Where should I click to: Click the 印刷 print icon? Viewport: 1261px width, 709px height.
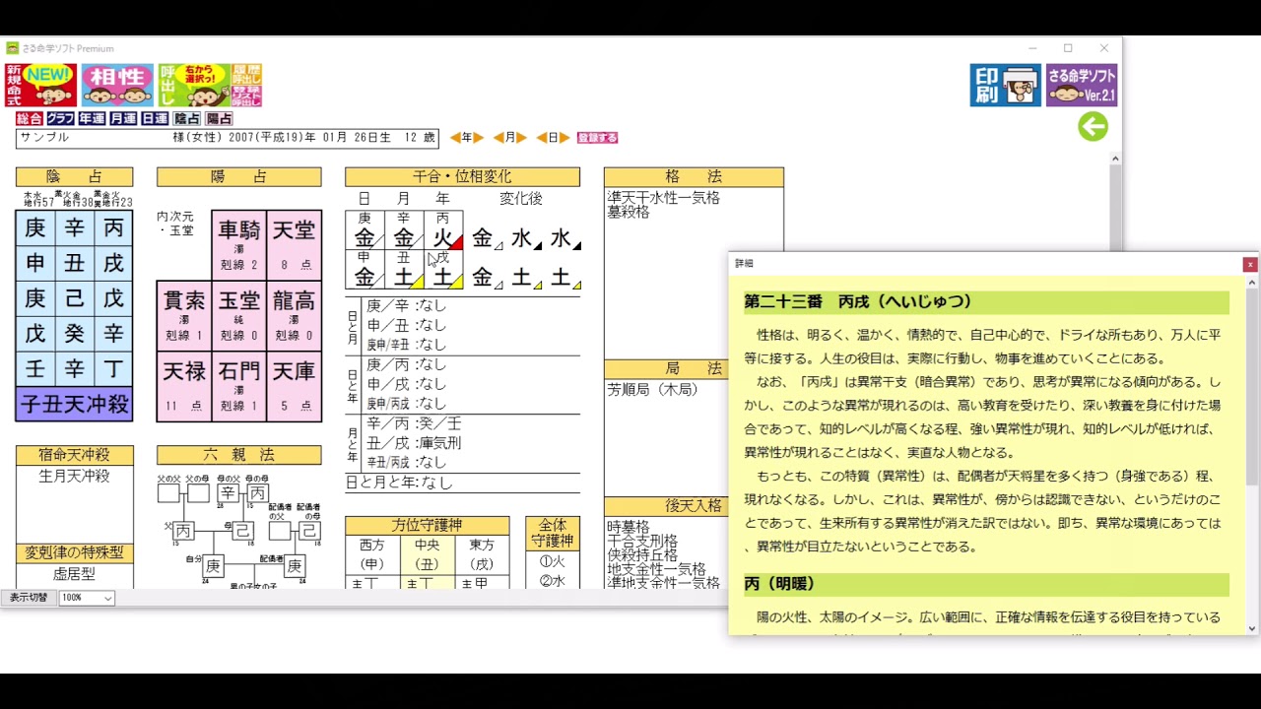(x=1004, y=85)
